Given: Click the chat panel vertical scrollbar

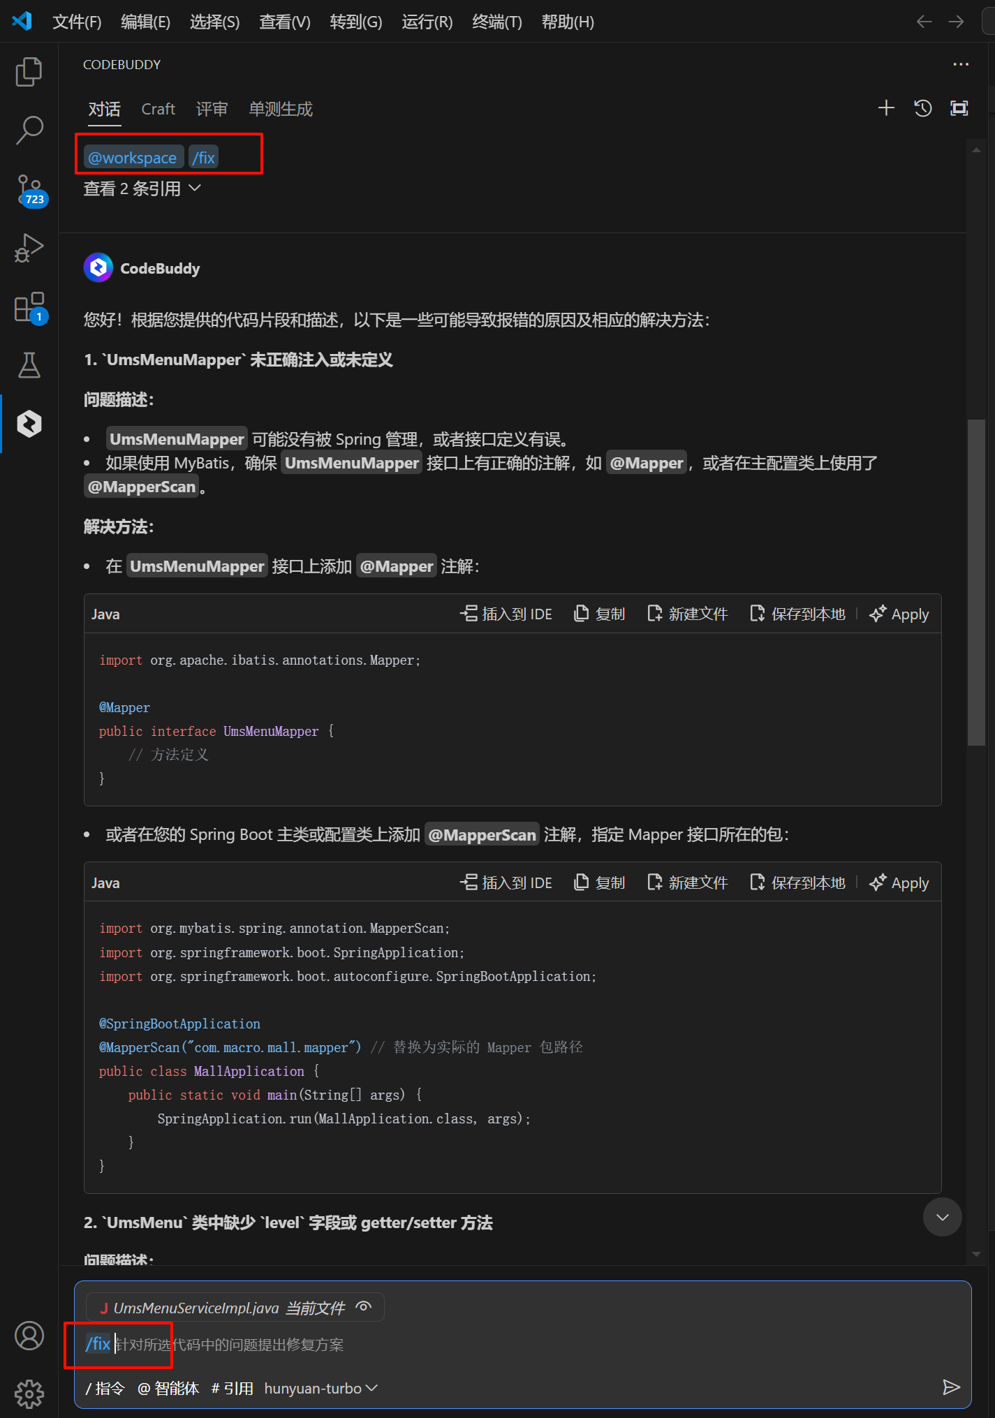Looking at the screenshot, I should [x=976, y=583].
